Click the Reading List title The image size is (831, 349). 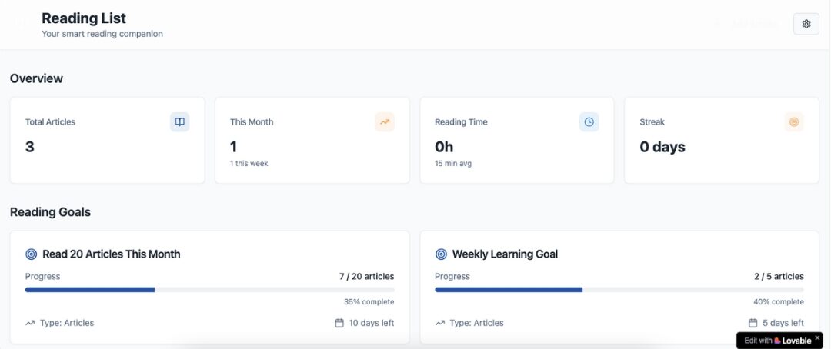(x=84, y=18)
